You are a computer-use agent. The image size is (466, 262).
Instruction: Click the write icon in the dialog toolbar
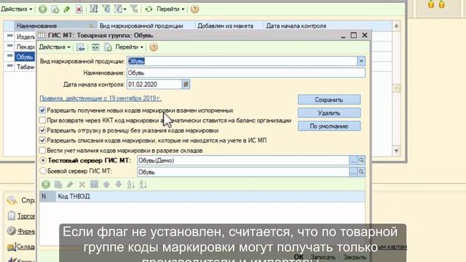[95, 47]
